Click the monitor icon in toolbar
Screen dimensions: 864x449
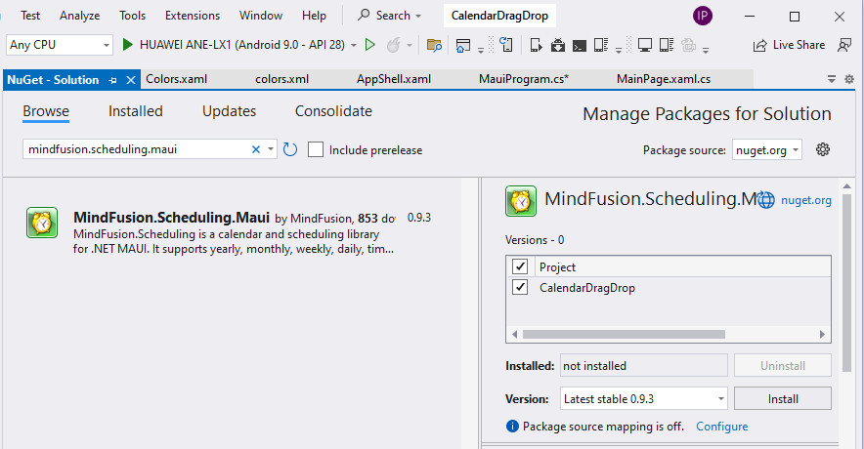pos(645,45)
